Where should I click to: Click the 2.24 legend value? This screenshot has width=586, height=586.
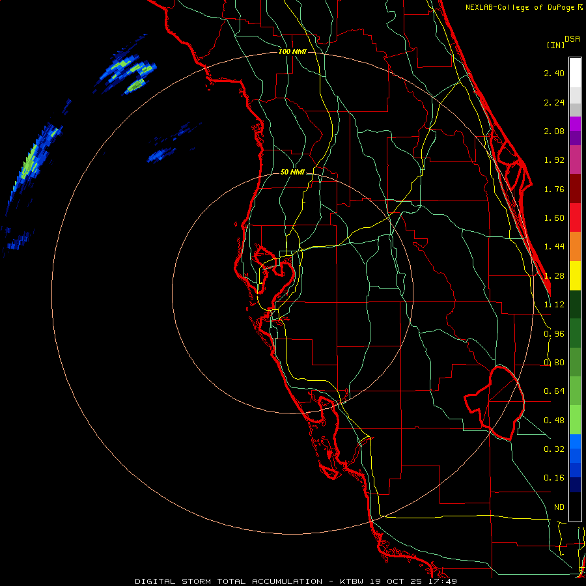click(554, 102)
